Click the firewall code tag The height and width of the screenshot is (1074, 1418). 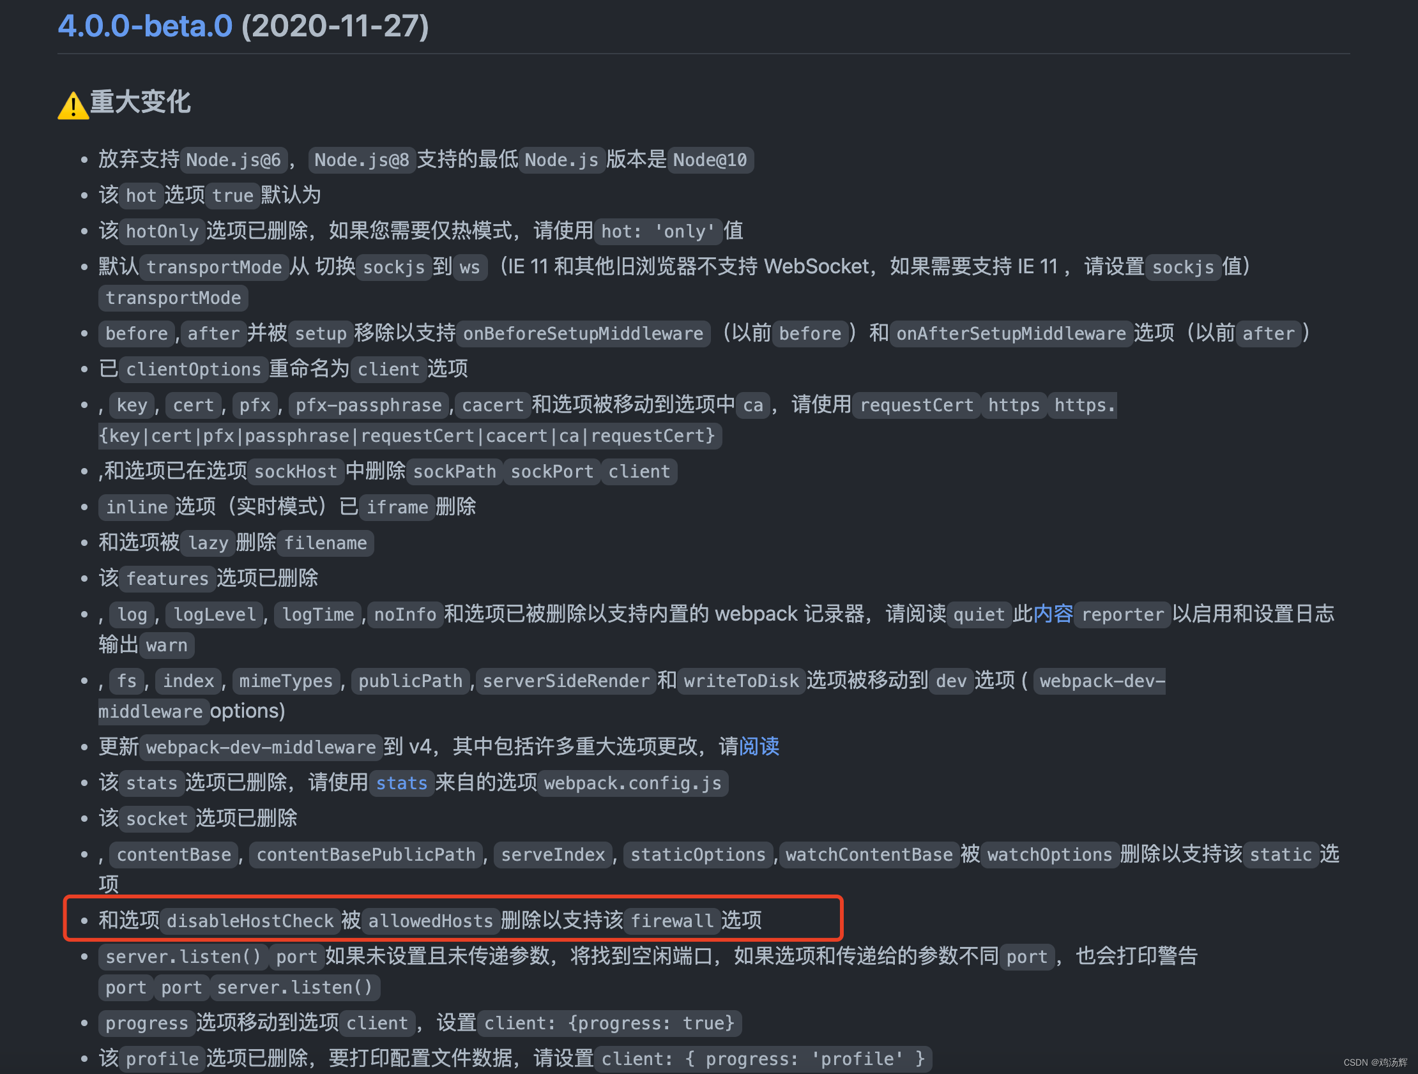coord(672,921)
